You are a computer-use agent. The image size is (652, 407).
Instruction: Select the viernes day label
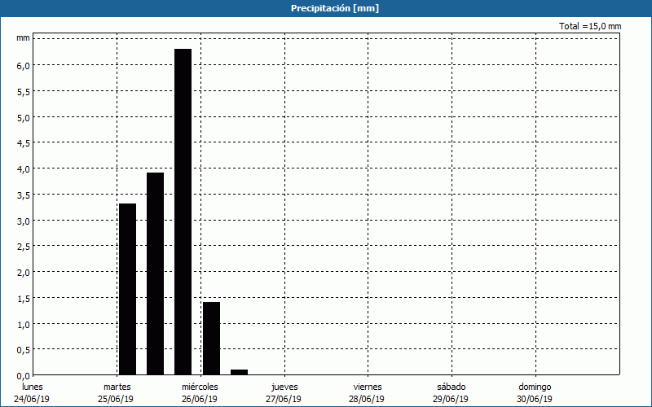coord(368,387)
